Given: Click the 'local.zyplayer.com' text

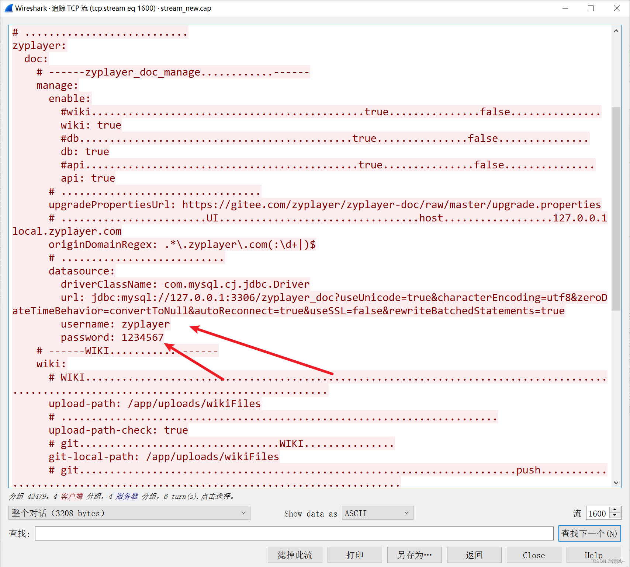Looking at the screenshot, I should click(x=67, y=231).
